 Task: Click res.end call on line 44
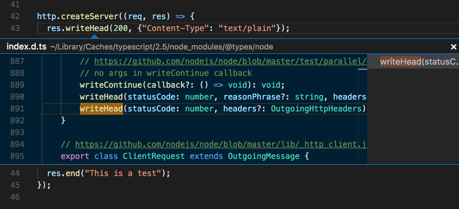[63, 173]
